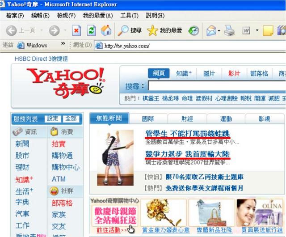The image size is (286, 237).
Task: Select the 部落格 search tab
Action: (259, 73)
